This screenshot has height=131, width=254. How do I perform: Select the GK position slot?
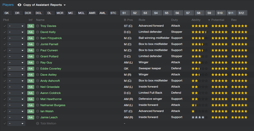tap(7, 13)
